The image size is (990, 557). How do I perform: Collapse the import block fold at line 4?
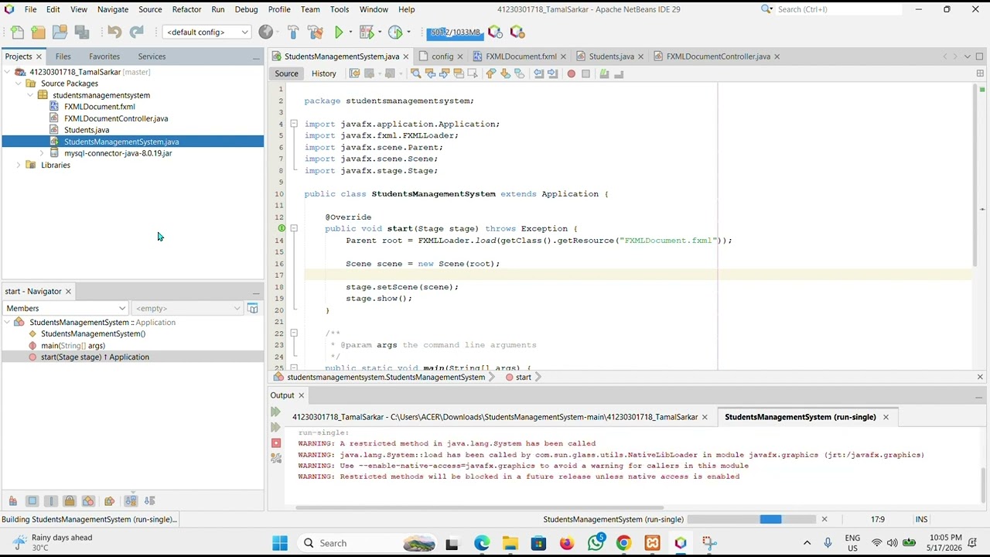coord(294,124)
